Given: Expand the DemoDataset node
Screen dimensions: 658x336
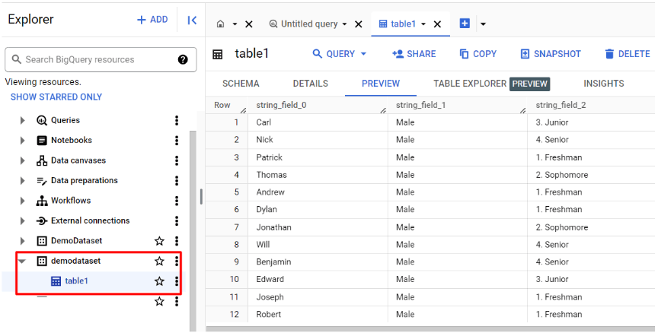Looking at the screenshot, I should (x=23, y=241).
